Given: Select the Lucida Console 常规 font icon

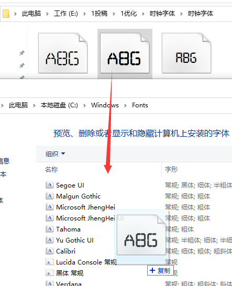Looking at the screenshot, I should [x=50, y=262].
